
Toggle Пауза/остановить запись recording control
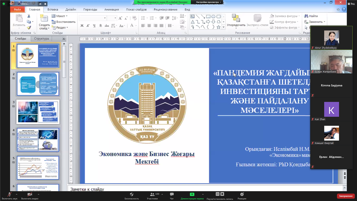click(x=220, y=194)
